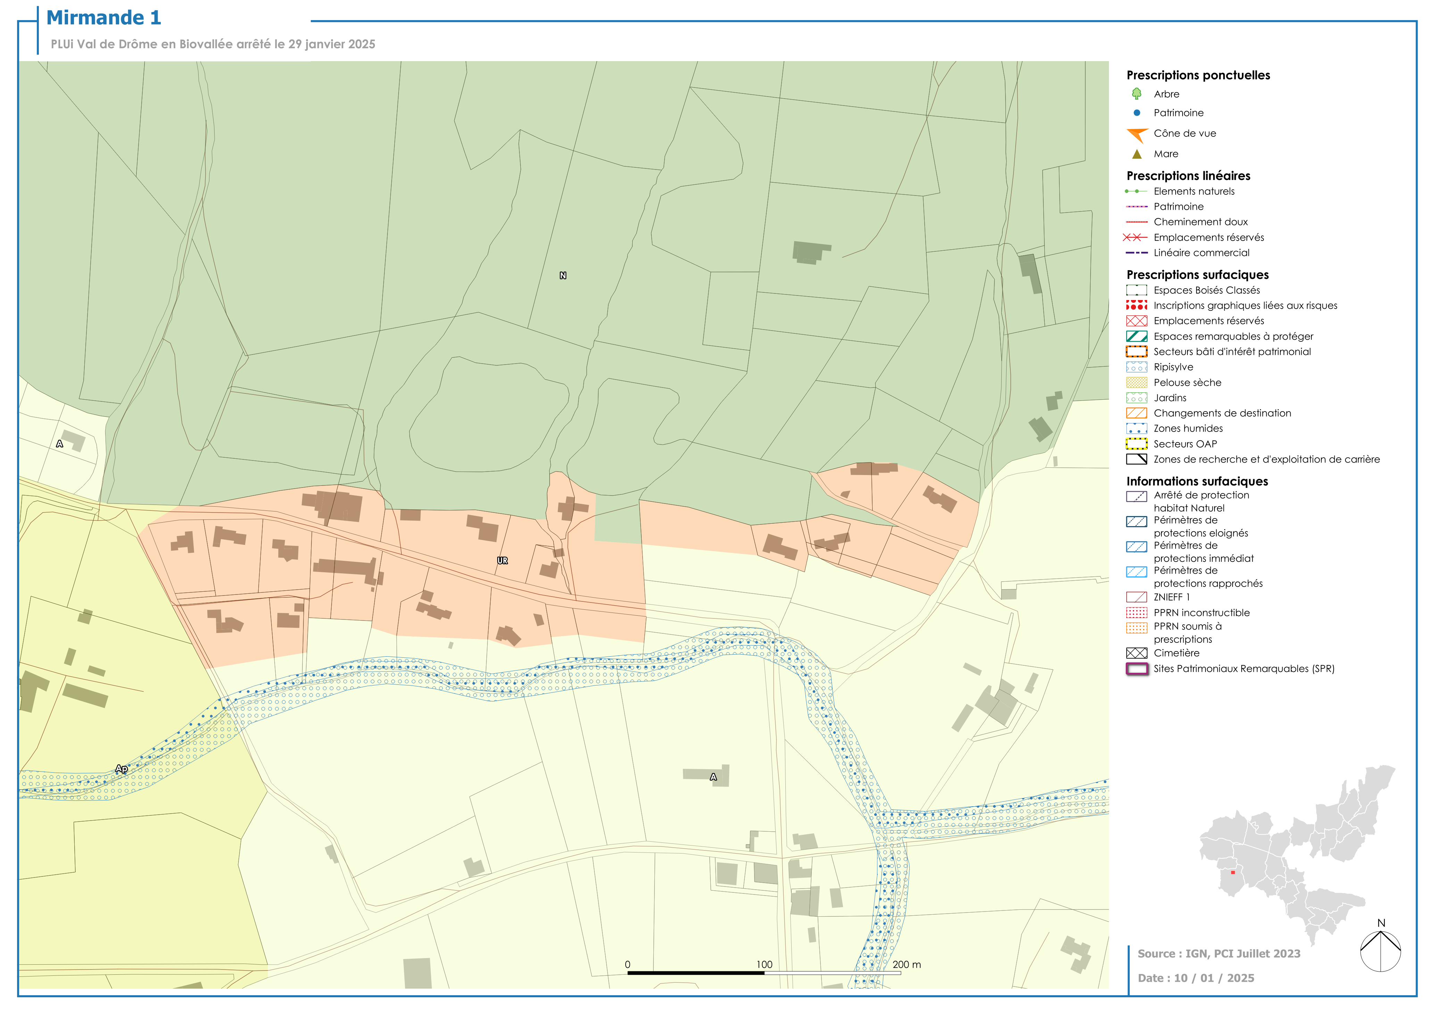Click the Arrêté de protection habitat symbol
The height and width of the screenshot is (1015, 1435).
point(1136,496)
